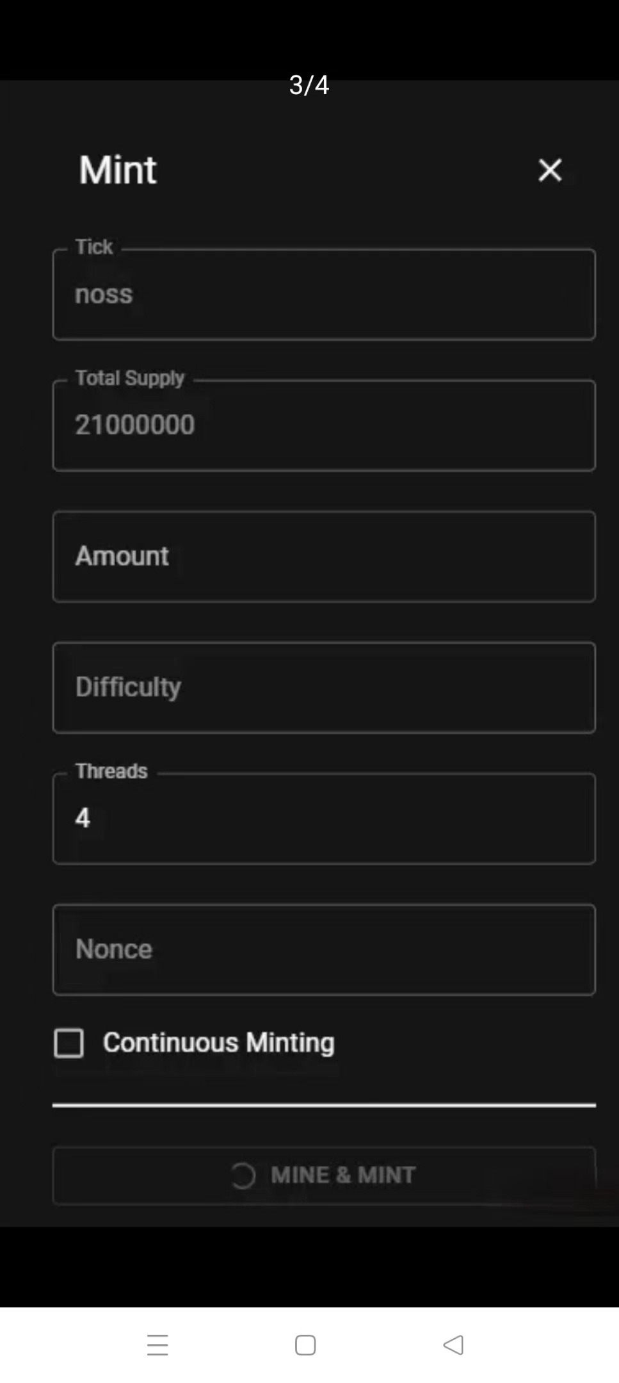Focus the Threads field showing 4

(324, 819)
